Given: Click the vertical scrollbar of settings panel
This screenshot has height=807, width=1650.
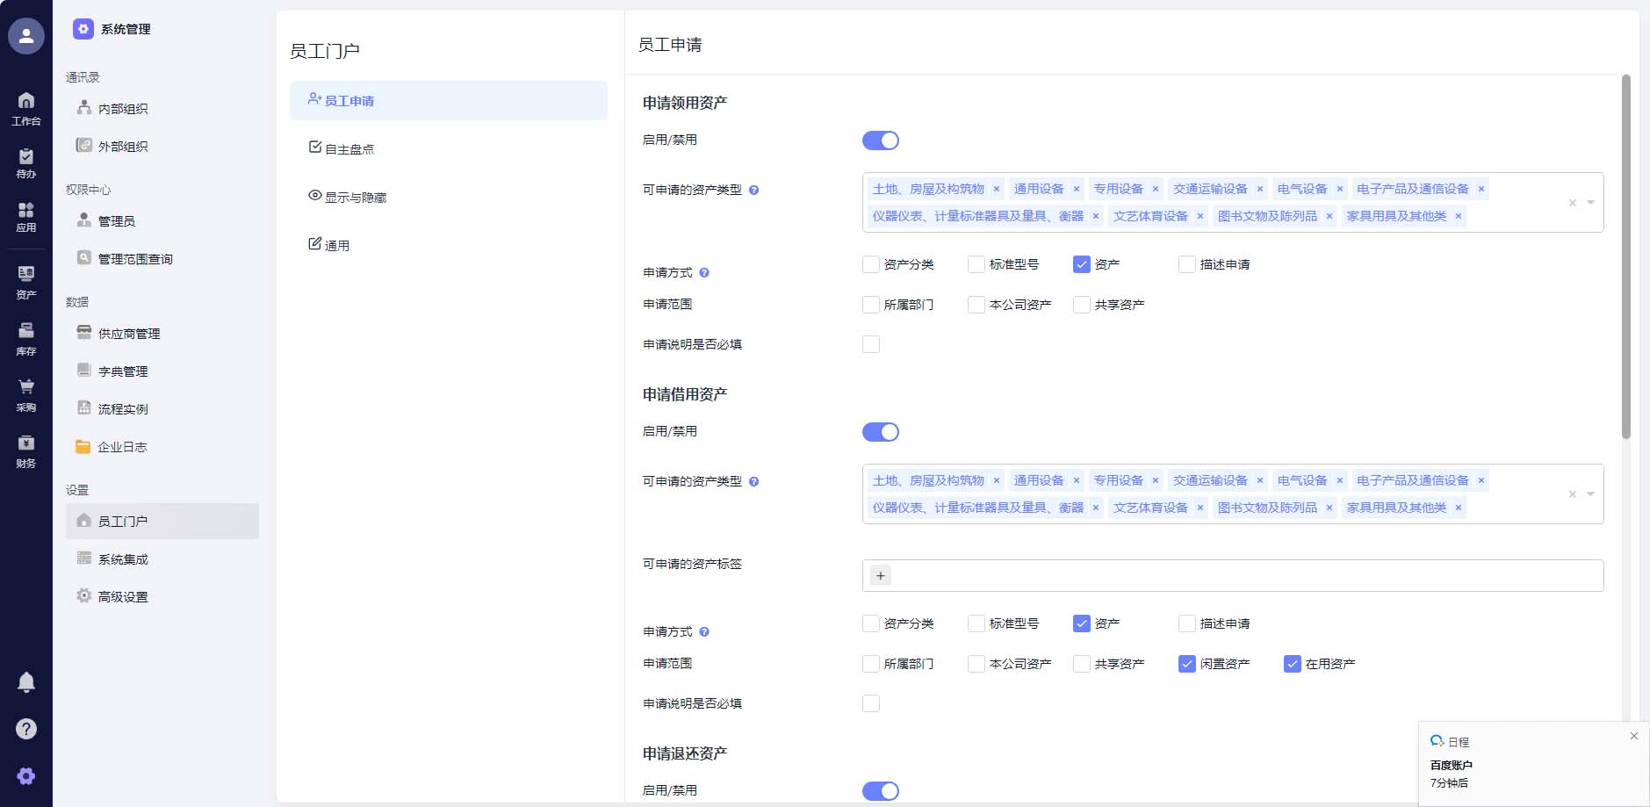Looking at the screenshot, I should (1626, 256).
